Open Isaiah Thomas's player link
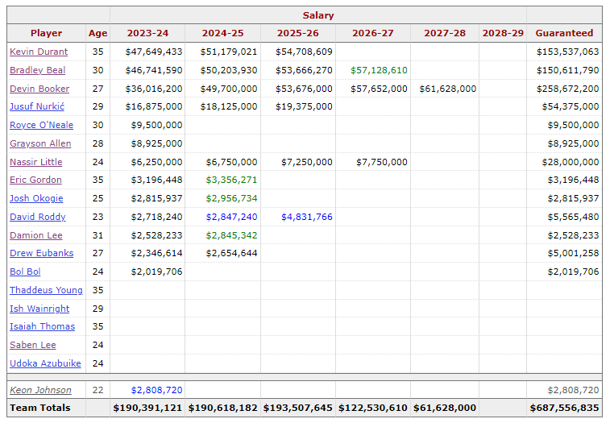This screenshot has width=610, height=423. click(x=42, y=326)
